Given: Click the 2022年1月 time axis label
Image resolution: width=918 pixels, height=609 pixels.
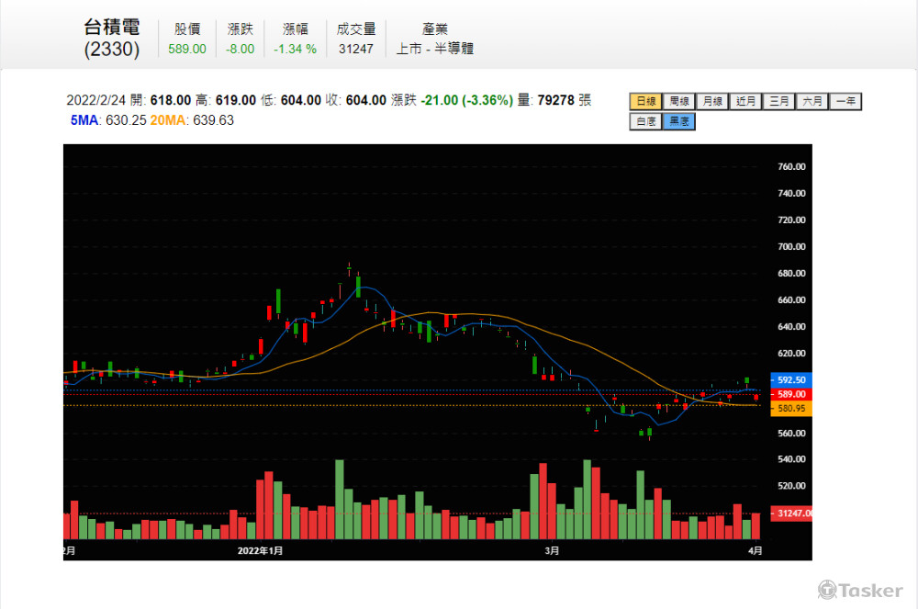Looking at the screenshot, I should (260, 551).
